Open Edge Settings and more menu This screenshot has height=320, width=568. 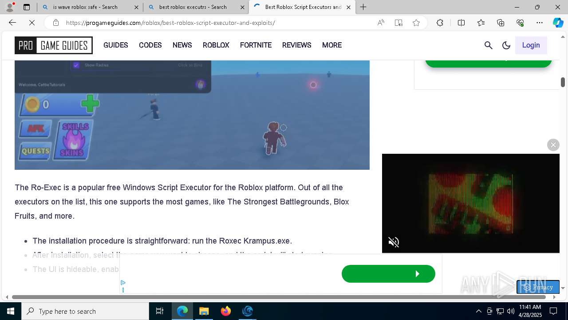tap(540, 23)
